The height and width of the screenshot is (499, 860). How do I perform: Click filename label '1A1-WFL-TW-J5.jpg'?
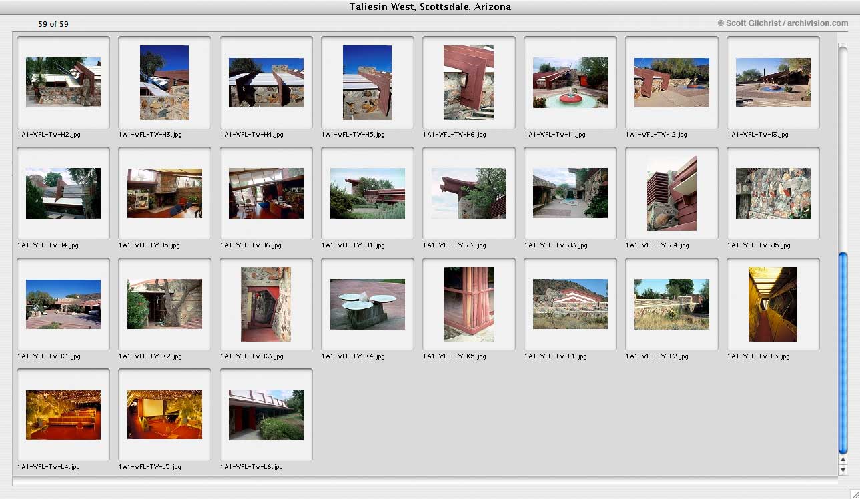(x=759, y=245)
